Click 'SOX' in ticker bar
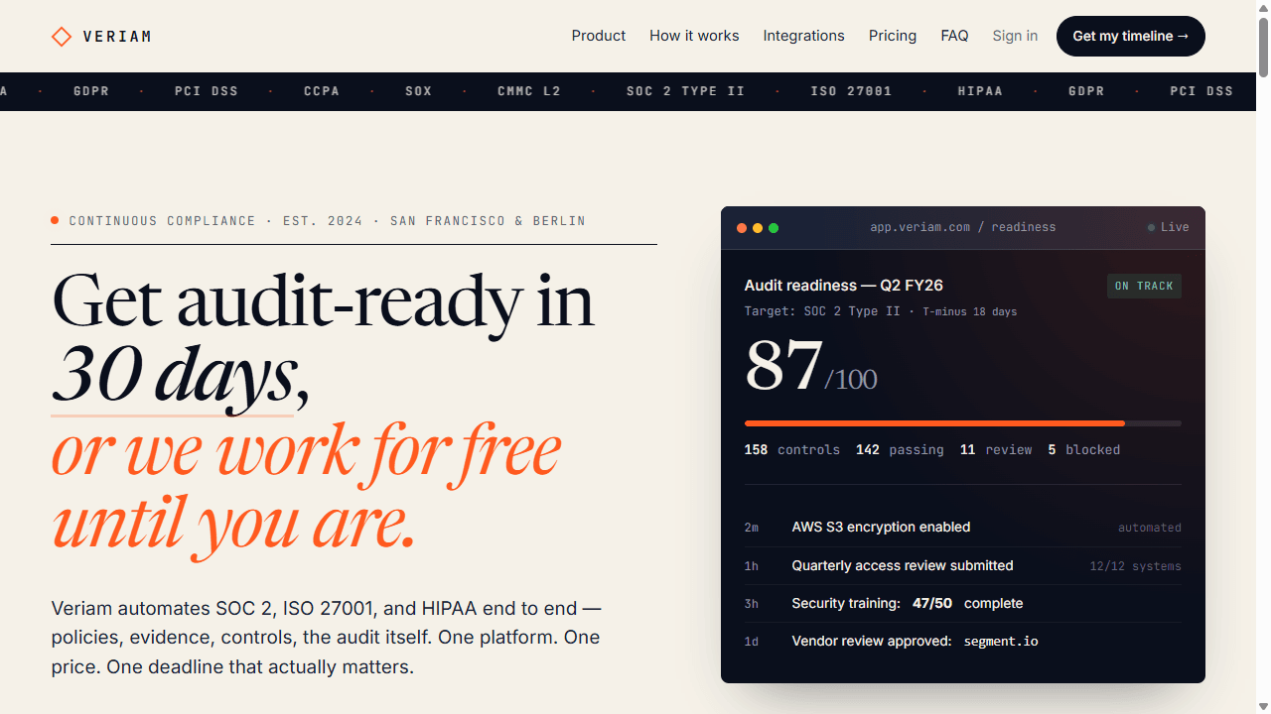This screenshot has height=714, width=1271. [x=419, y=91]
